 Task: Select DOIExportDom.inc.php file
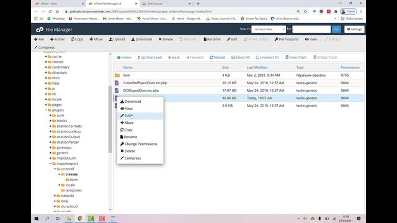[141, 90]
